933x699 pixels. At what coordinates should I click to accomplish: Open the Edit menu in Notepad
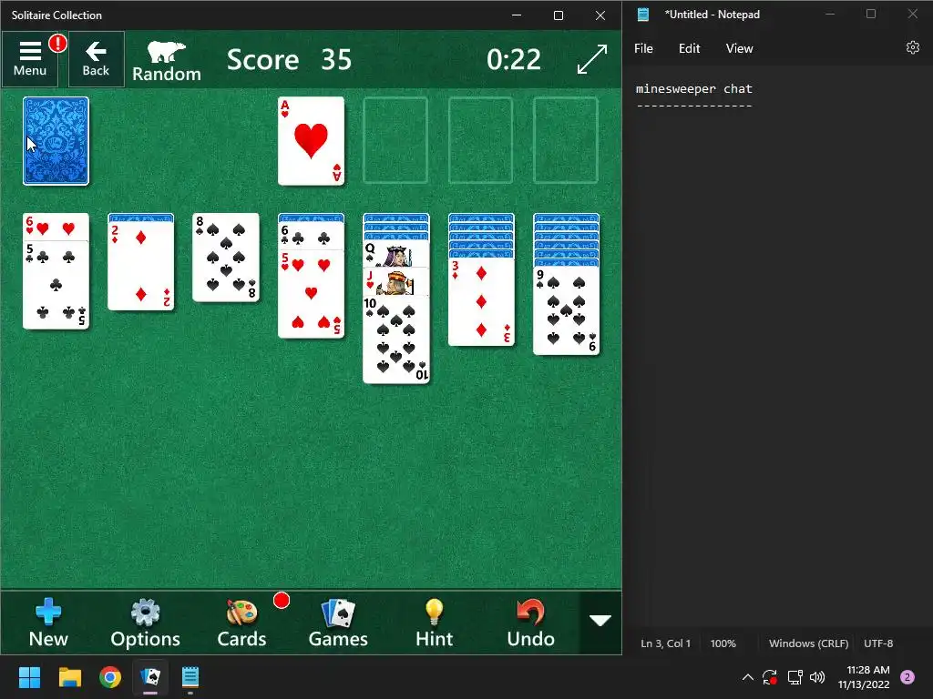(x=689, y=49)
